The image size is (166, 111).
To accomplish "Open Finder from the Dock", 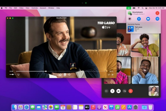I will click(x=14, y=107).
